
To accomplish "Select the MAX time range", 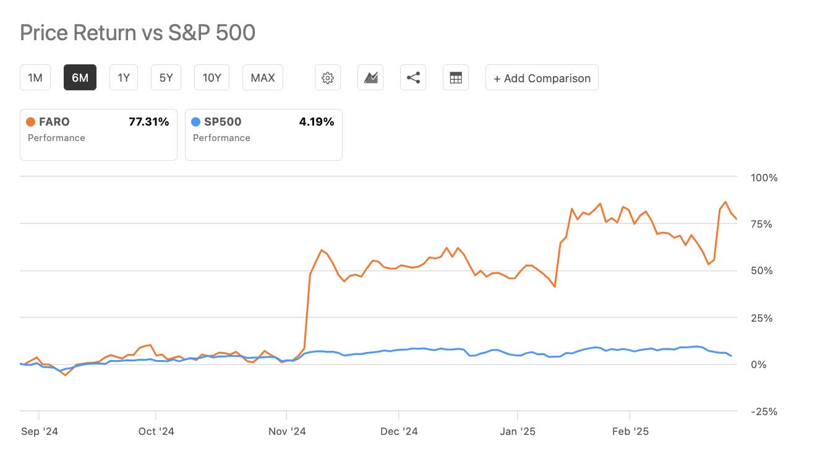I will click(x=262, y=77).
